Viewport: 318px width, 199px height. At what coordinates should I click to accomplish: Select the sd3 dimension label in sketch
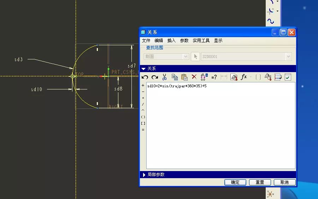(x=18, y=59)
